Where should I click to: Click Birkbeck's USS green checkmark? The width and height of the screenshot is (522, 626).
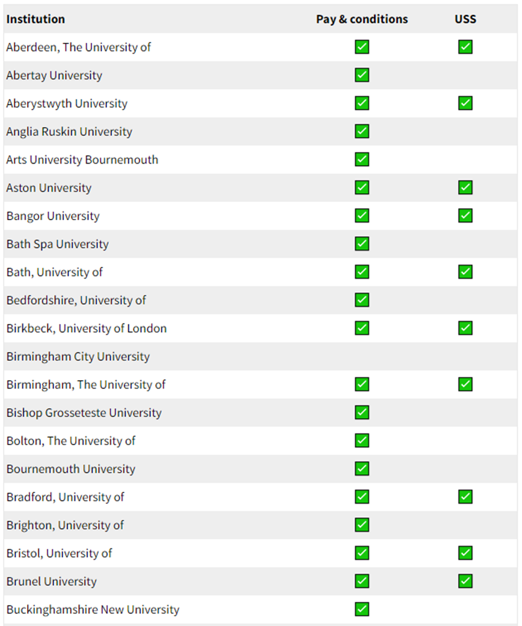(465, 328)
